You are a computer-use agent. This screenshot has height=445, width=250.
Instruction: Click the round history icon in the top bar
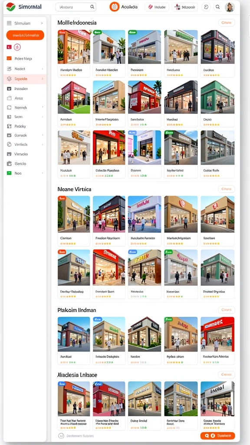point(206,7)
